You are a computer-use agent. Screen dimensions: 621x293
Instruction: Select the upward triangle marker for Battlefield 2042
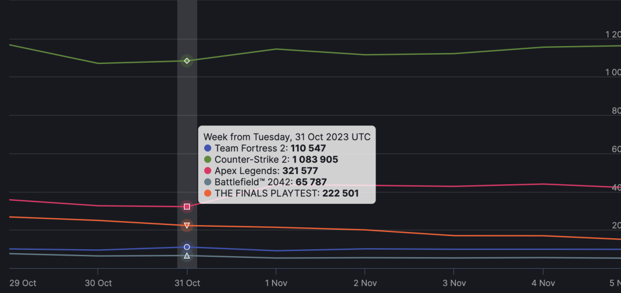(187, 256)
